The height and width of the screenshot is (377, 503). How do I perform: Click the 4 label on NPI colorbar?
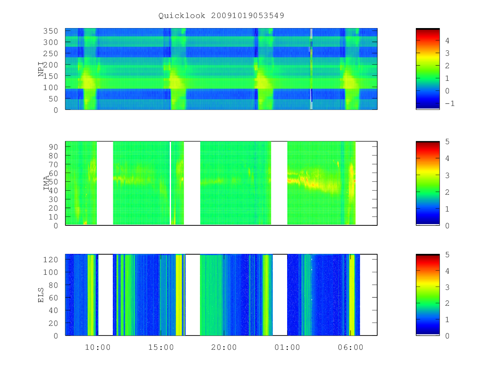[447, 41]
